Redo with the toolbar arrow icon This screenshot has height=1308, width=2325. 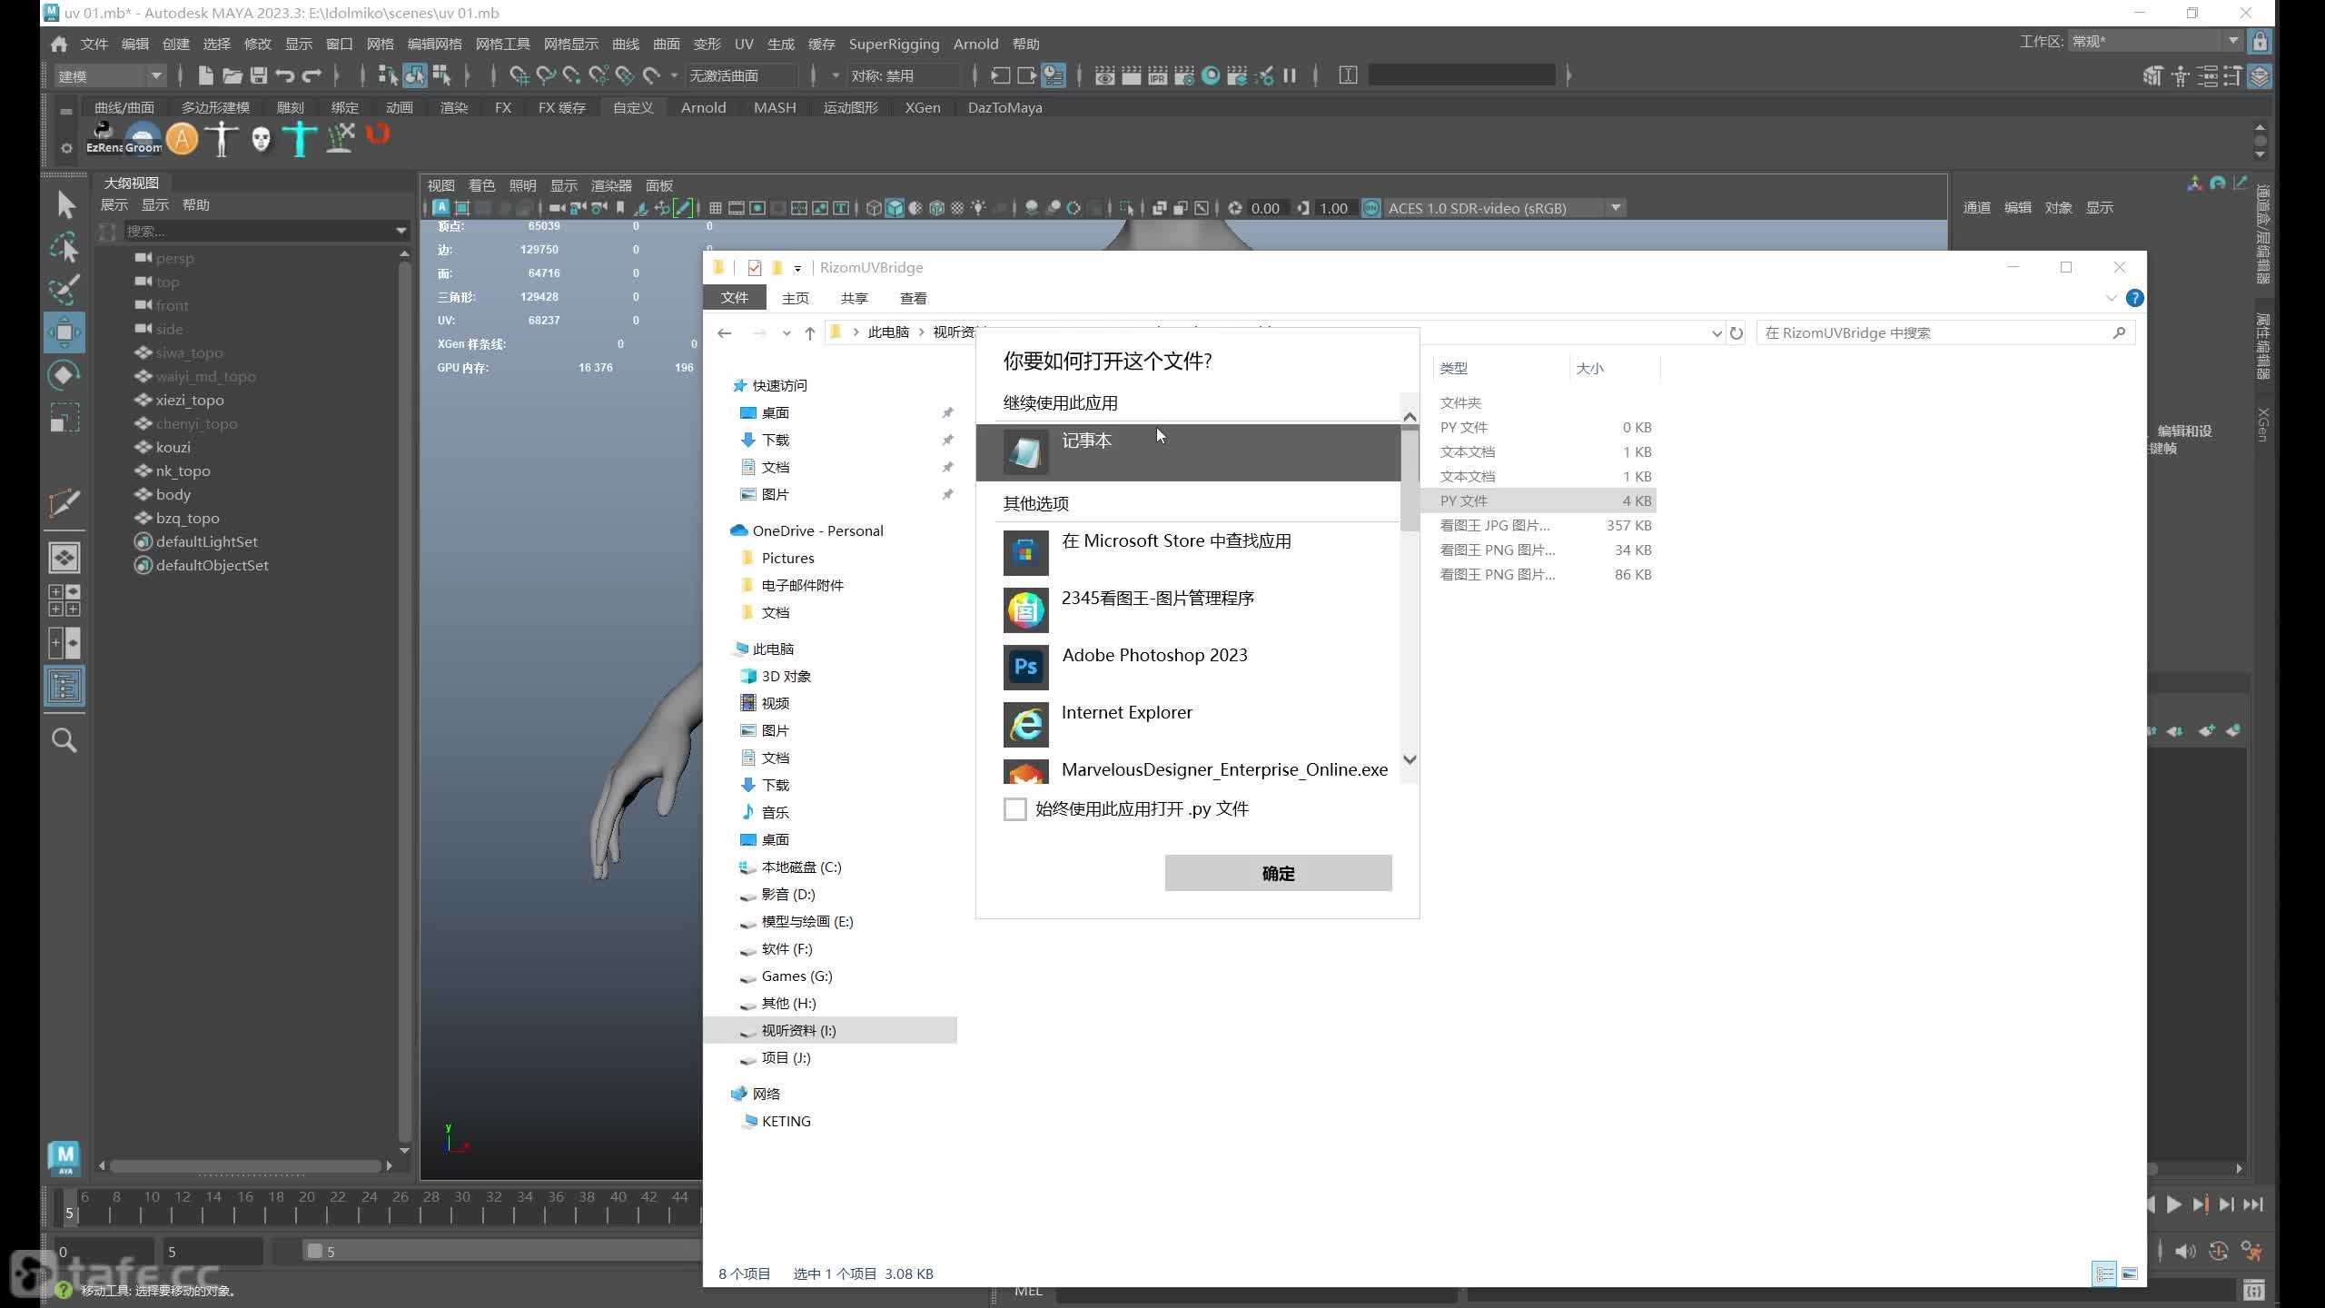coord(312,75)
